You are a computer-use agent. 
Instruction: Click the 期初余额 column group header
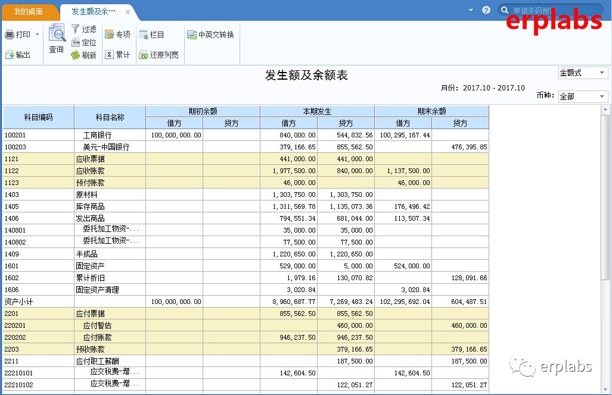click(x=203, y=111)
